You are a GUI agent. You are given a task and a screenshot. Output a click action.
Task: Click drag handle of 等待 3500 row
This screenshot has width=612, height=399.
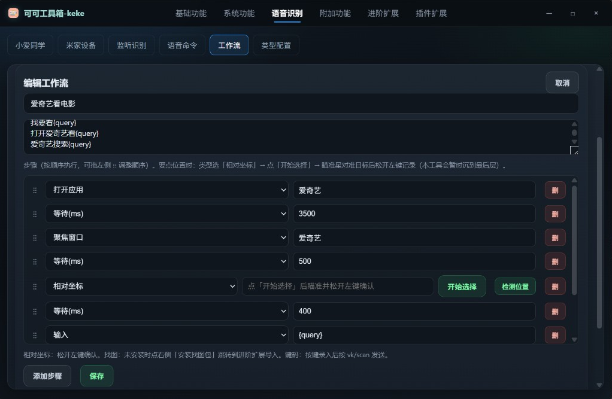pos(35,214)
